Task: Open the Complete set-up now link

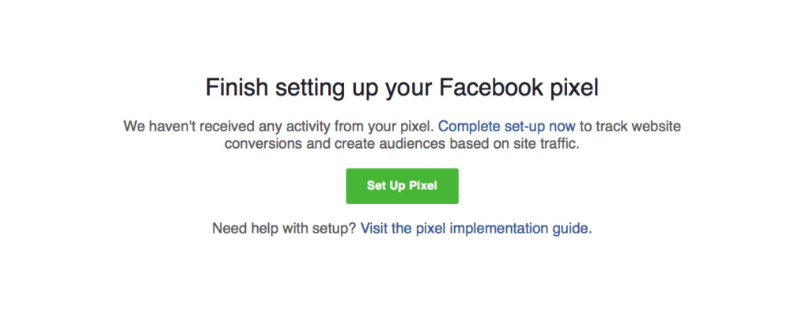Action: click(507, 127)
